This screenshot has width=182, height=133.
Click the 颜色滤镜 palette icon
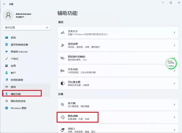[62, 117]
